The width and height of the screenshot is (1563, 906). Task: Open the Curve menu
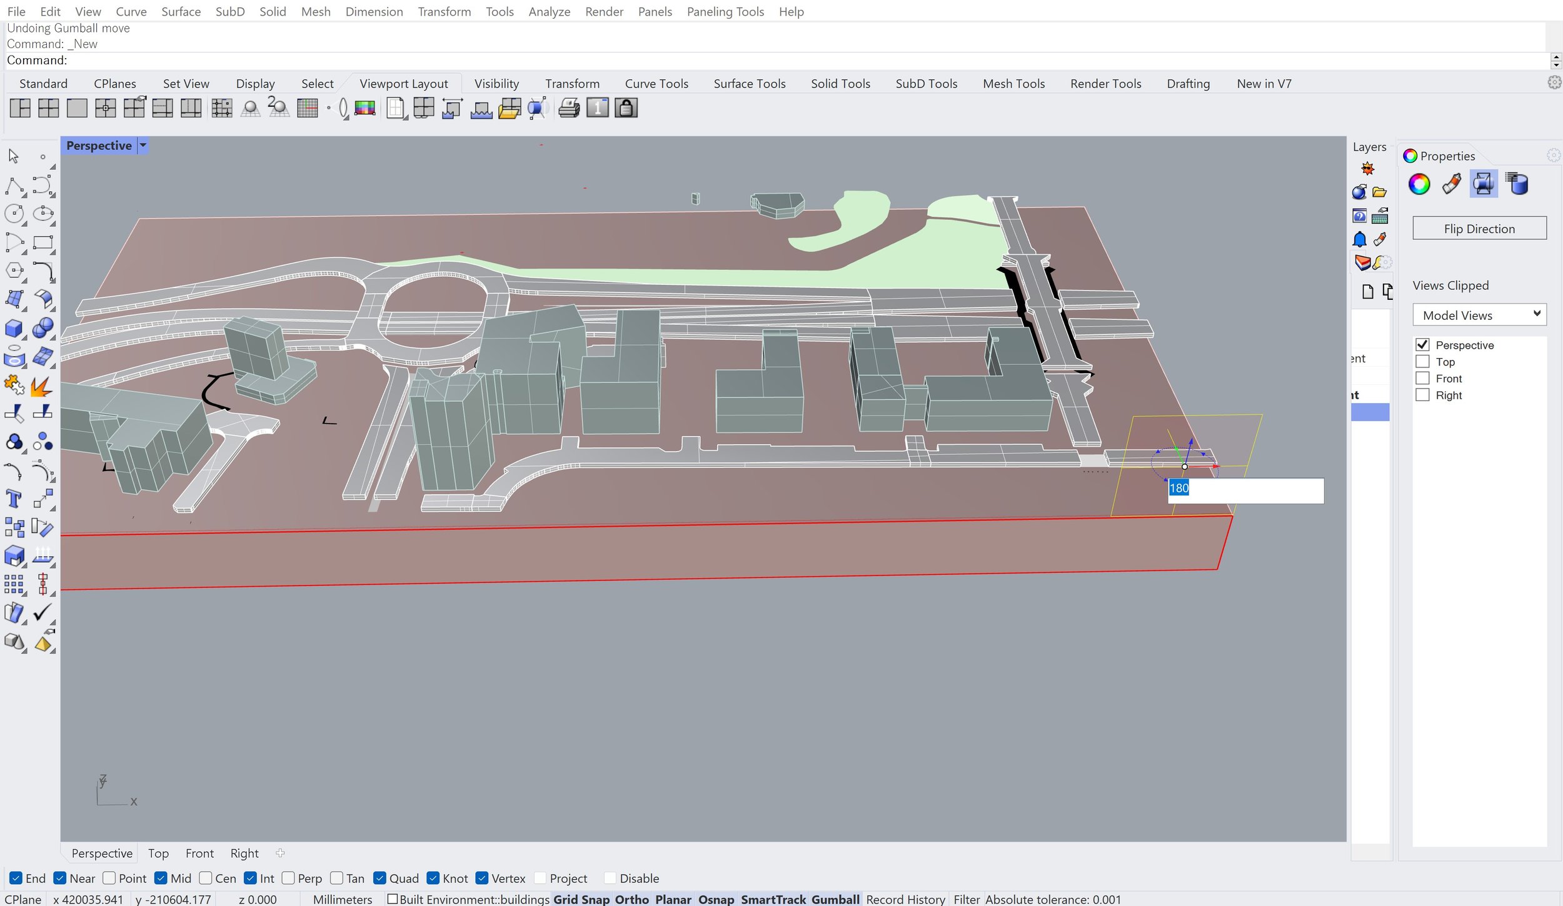pos(131,11)
